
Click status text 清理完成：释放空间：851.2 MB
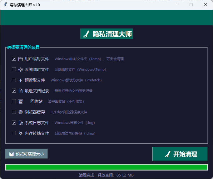point(106,175)
